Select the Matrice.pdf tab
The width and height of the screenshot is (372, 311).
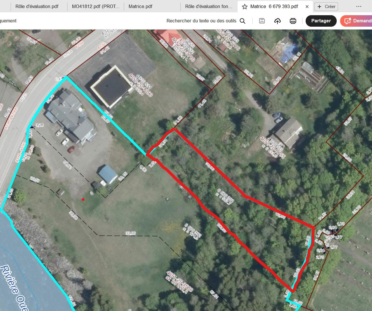click(140, 6)
